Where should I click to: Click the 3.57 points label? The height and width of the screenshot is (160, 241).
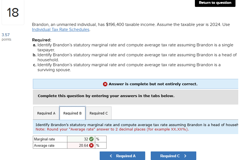[6, 37]
